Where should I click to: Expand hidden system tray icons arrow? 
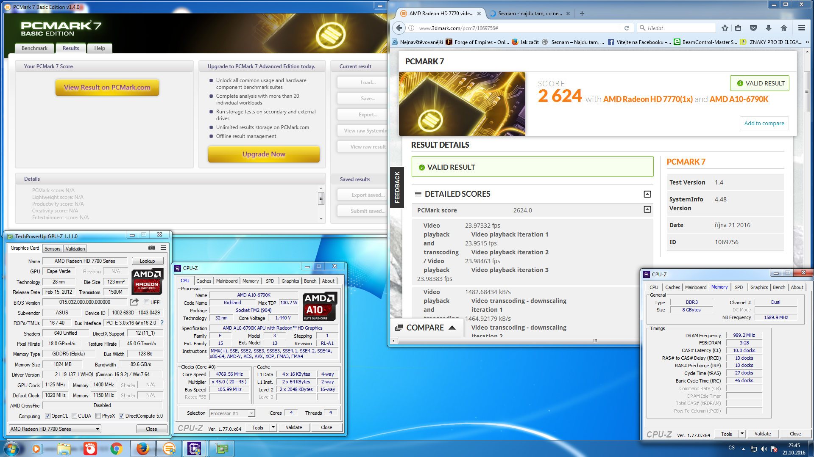[743, 449]
